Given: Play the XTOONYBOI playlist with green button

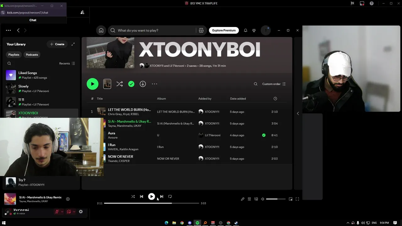Looking at the screenshot, I should (92, 84).
